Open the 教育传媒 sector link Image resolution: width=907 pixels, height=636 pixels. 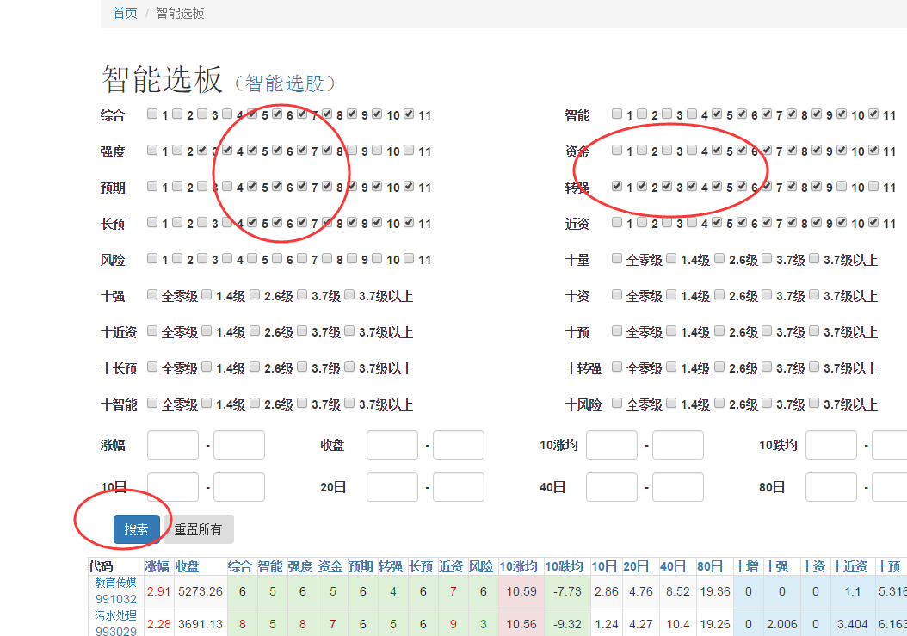[x=115, y=583]
